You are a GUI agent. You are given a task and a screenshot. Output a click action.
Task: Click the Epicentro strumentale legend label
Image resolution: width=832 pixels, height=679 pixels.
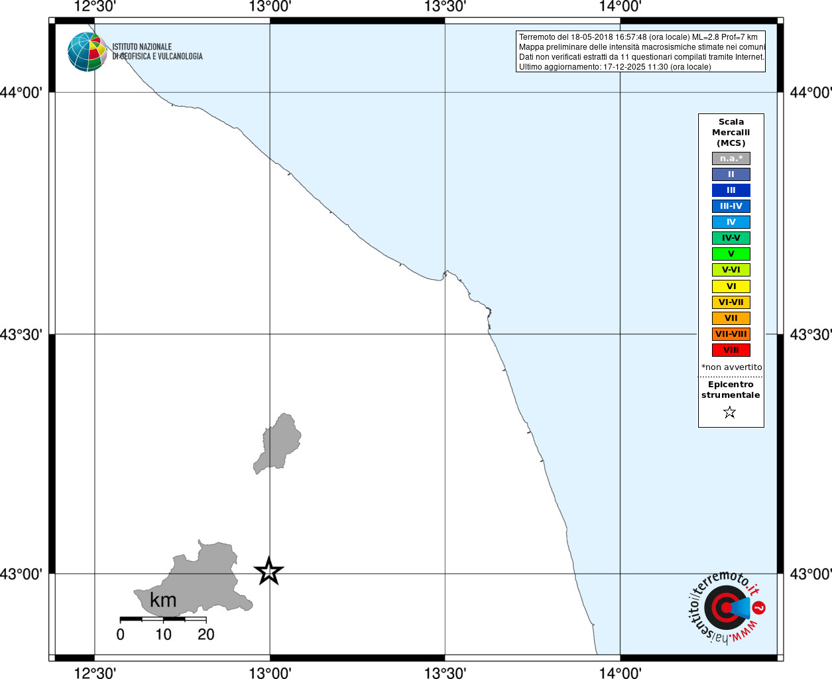pyautogui.click(x=731, y=390)
